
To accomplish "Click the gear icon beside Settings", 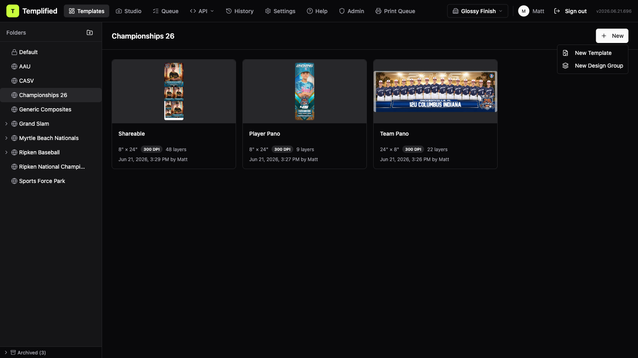I will point(268,11).
